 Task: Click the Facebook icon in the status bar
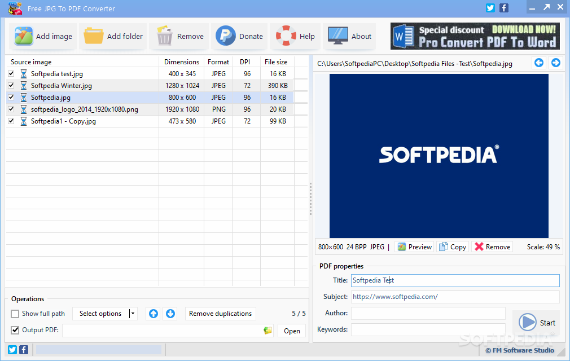24,349
